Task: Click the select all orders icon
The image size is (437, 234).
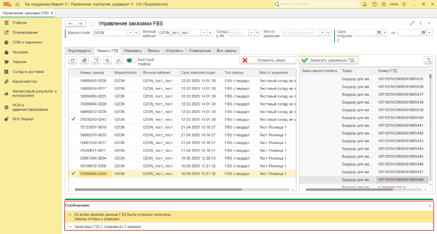Action: pyautogui.click(x=84, y=61)
